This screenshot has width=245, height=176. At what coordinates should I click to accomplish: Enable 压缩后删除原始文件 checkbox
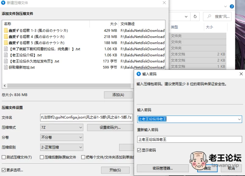pos(42,157)
